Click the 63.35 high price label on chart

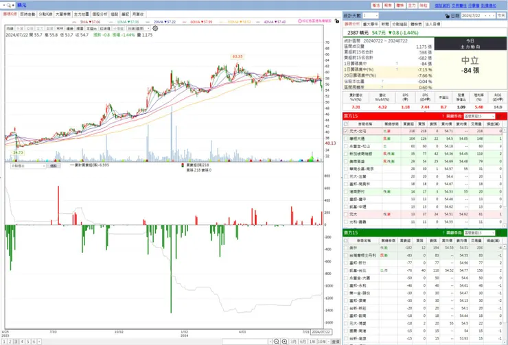237,56
